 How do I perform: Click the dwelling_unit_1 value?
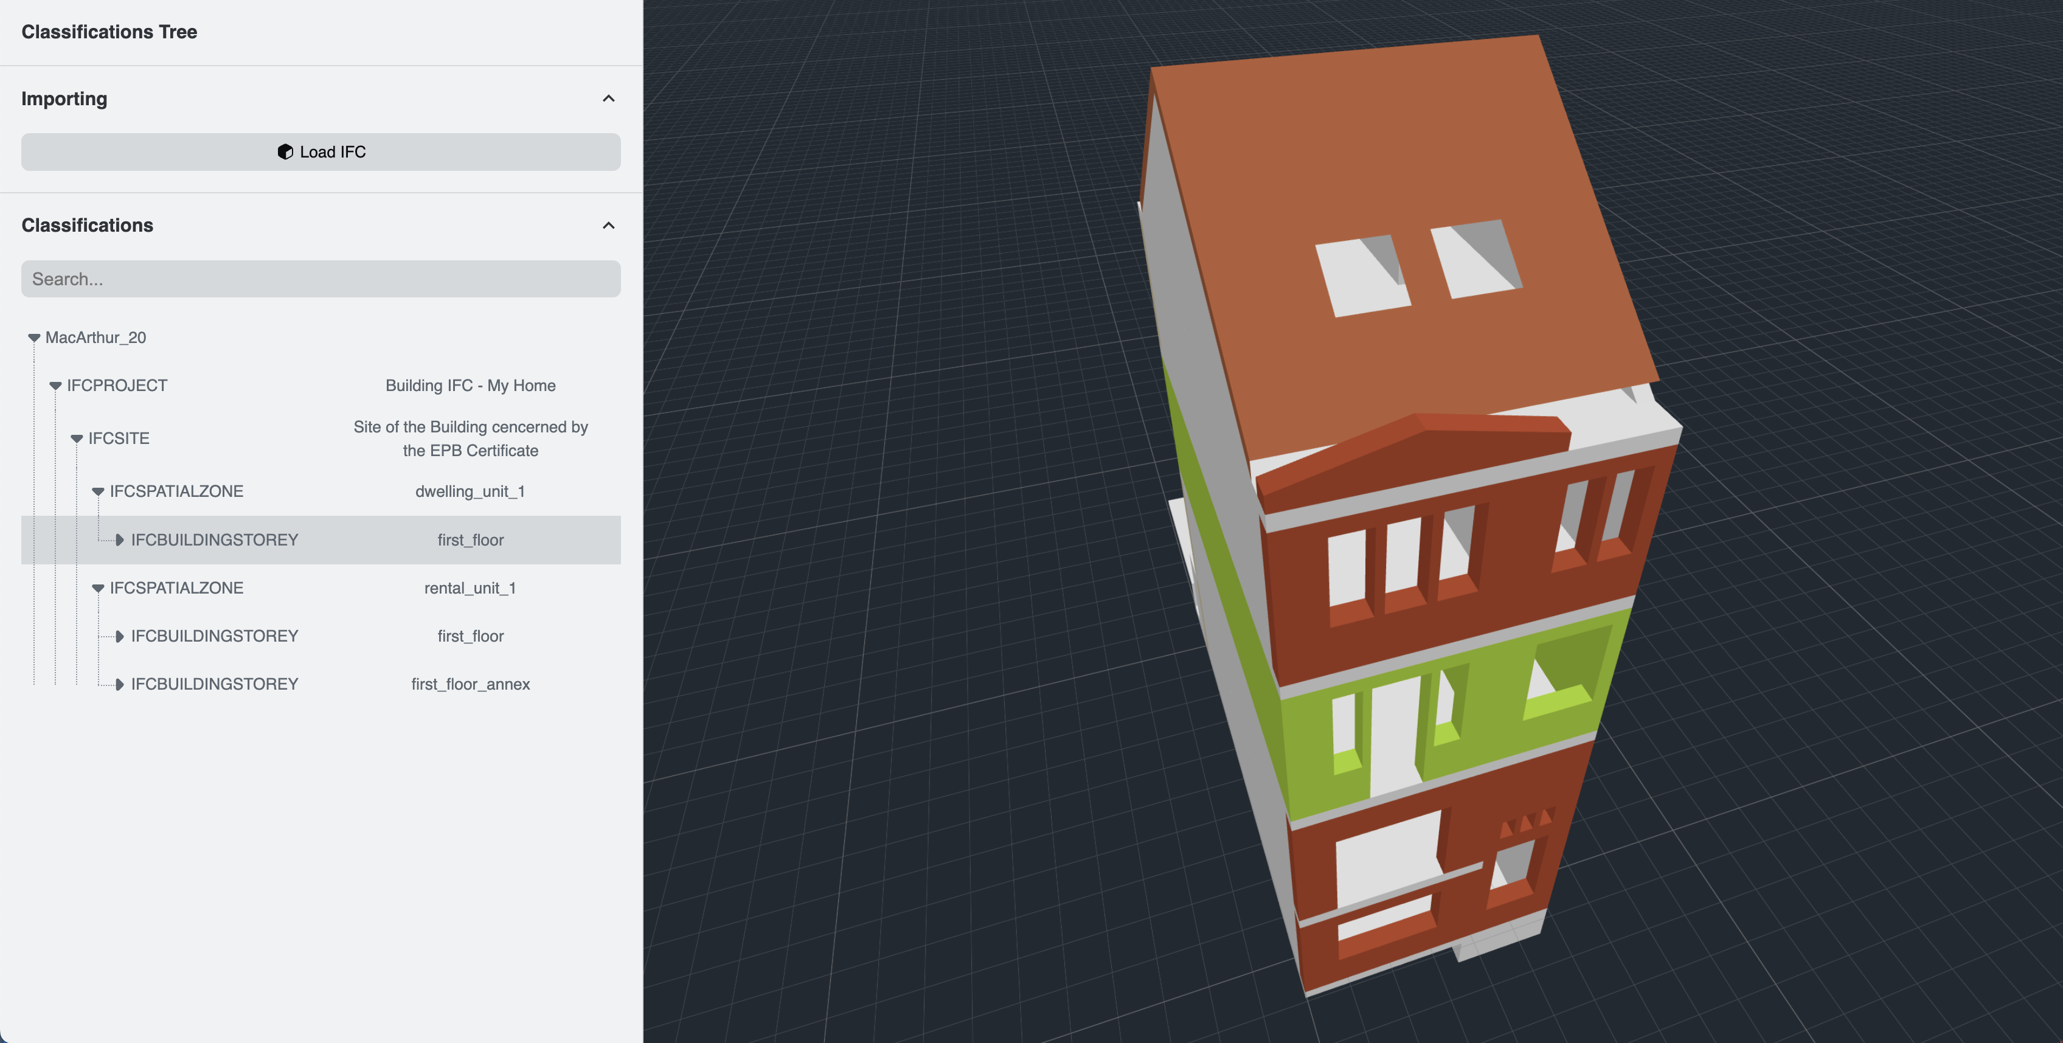(470, 491)
